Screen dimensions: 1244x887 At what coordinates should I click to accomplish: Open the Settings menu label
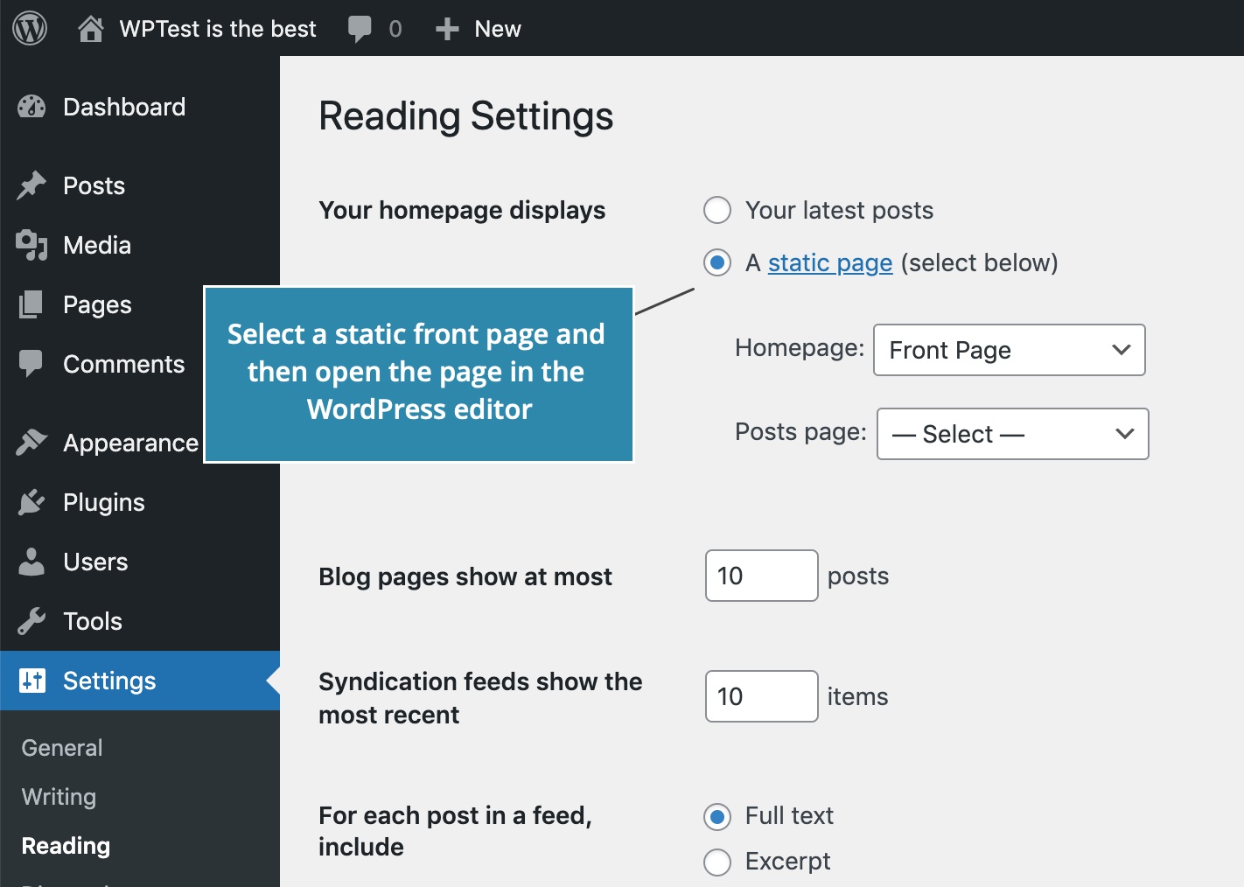(109, 681)
